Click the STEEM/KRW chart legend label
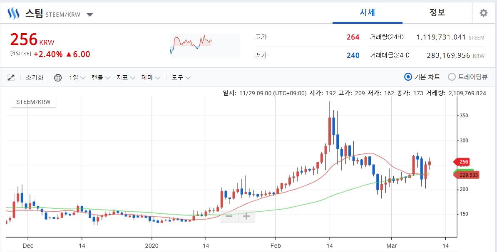This screenshot has height=252, width=497. 33,102
